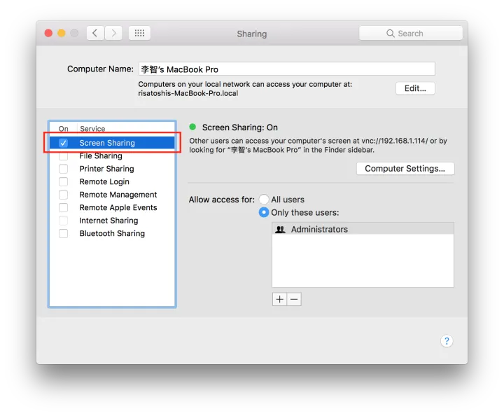Minimize the window with yellow button
The width and height of the screenshot is (504, 416).
[62, 33]
